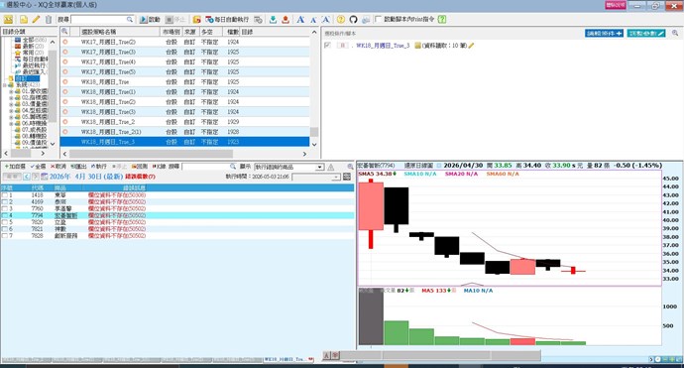Viewport: 684px width, 368px height.
Task: Click the 每日自動執行 toolbar button
Action: coord(227,20)
